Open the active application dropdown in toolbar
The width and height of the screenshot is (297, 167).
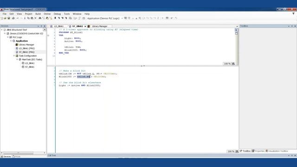click(122, 19)
